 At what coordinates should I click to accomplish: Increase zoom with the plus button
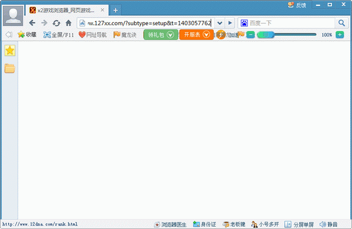(340, 35)
